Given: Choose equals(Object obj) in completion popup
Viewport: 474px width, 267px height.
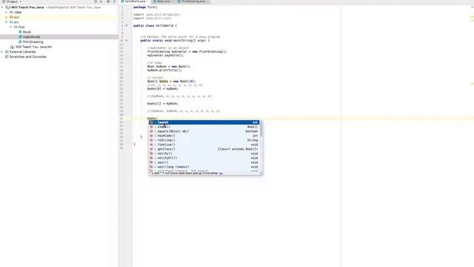Looking at the screenshot, I should (204, 131).
